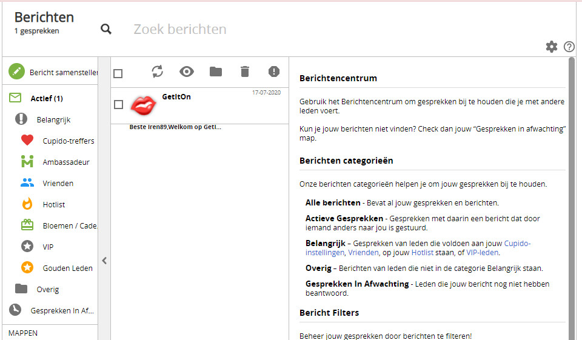Report spam with the exclamation toolbar icon
582x340 pixels.
(x=274, y=72)
